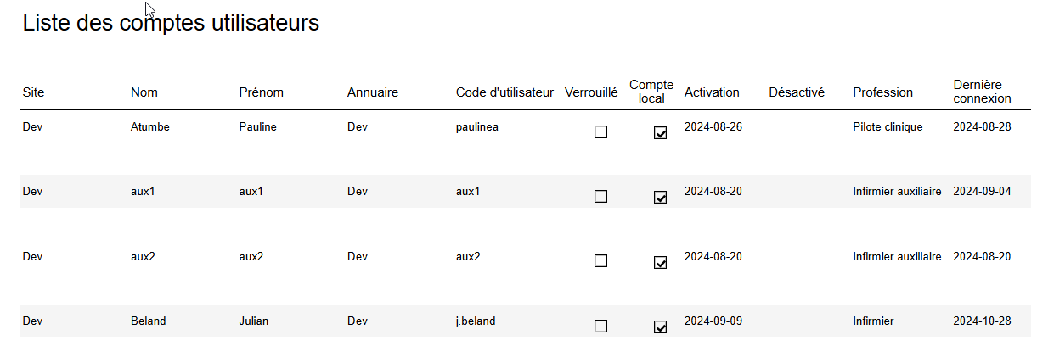The image size is (1037, 352).
Task: Check Verrouillé box for user aux2
Action: click(600, 261)
